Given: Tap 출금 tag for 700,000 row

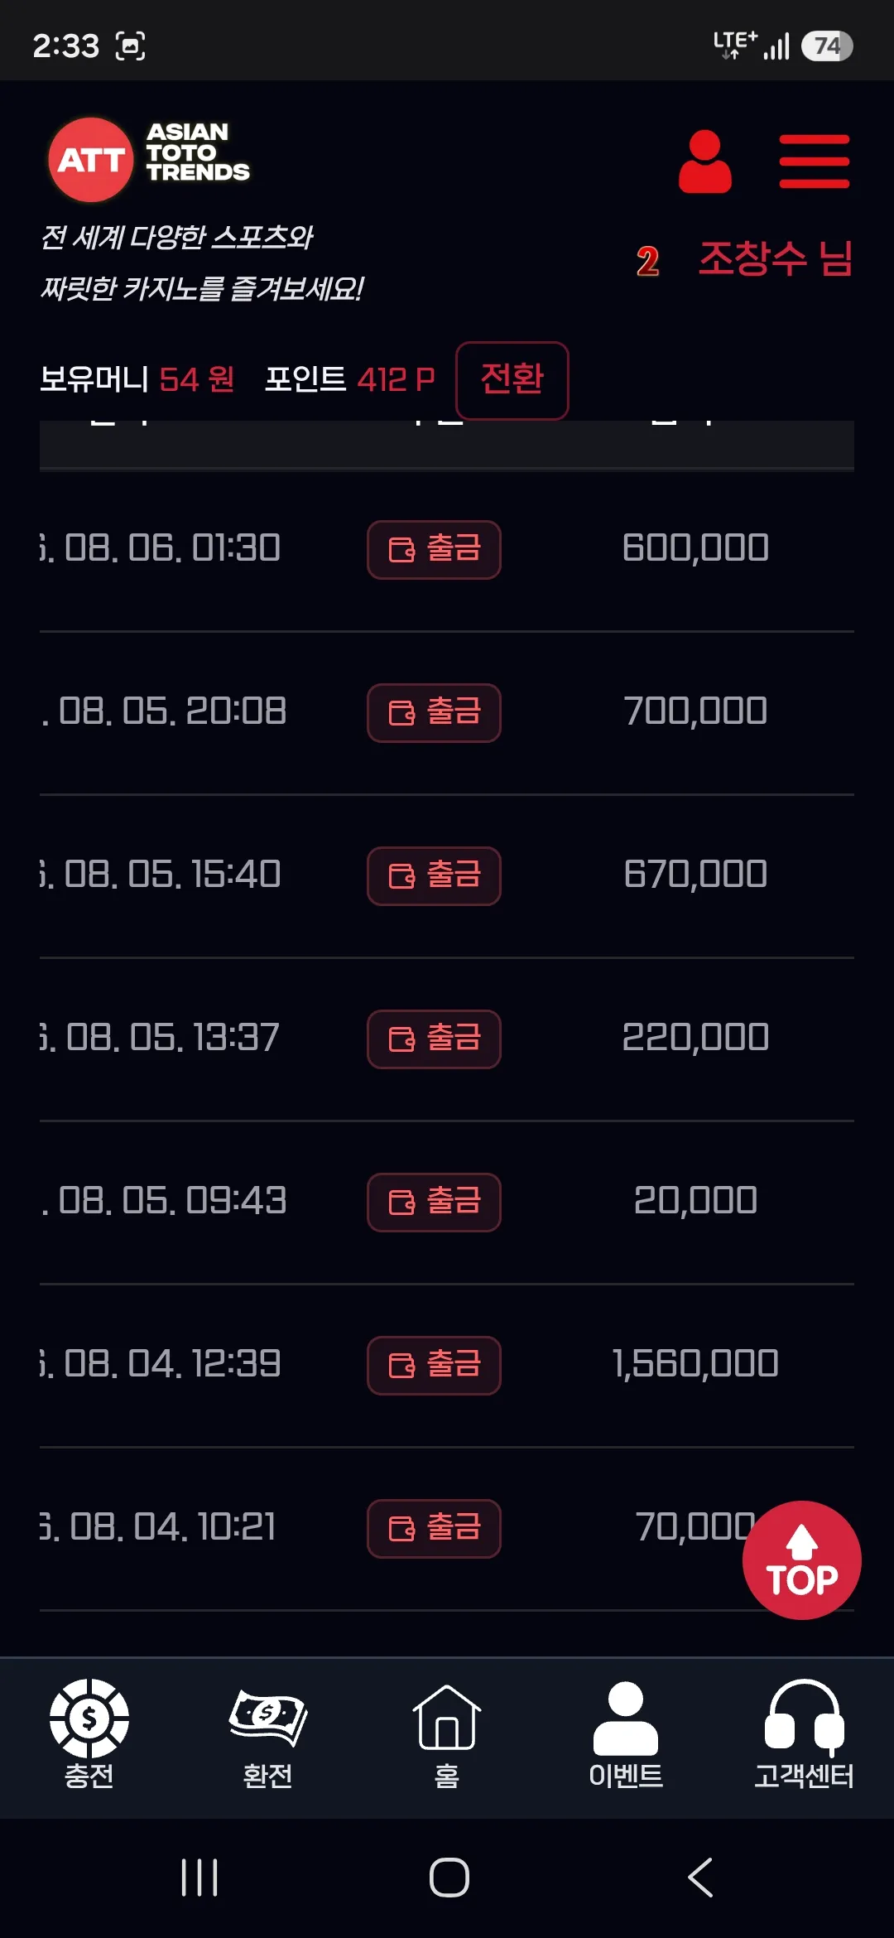Looking at the screenshot, I should coord(434,713).
